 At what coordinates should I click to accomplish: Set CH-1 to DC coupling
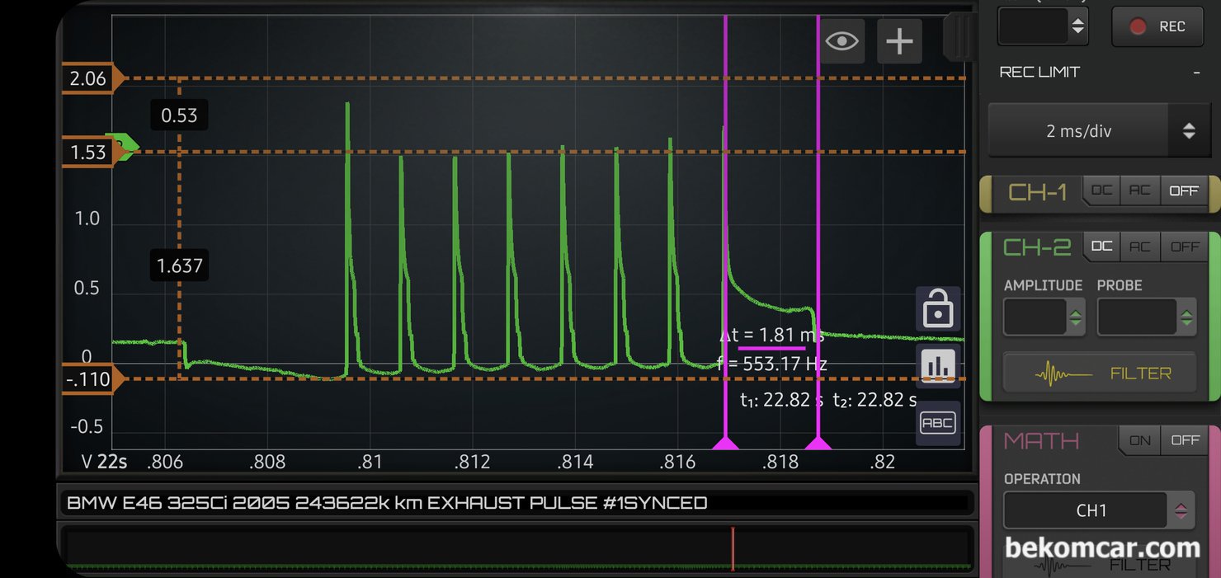(1101, 190)
